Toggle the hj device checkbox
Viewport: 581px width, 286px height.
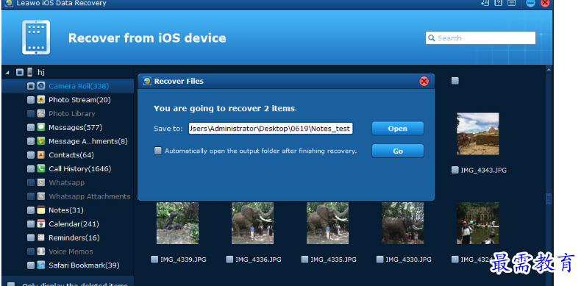click(20, 72)
